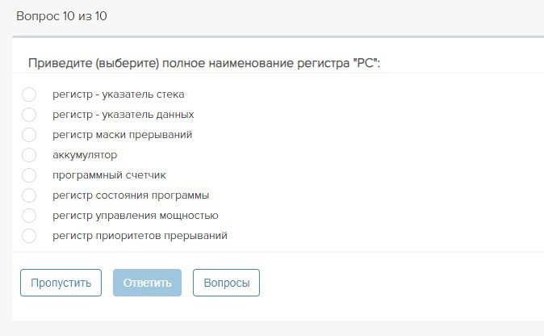This screenshot has height=336, width=544.
Task: Click the "Вопрос 10 из 10" header text
Action: (62, 16)
